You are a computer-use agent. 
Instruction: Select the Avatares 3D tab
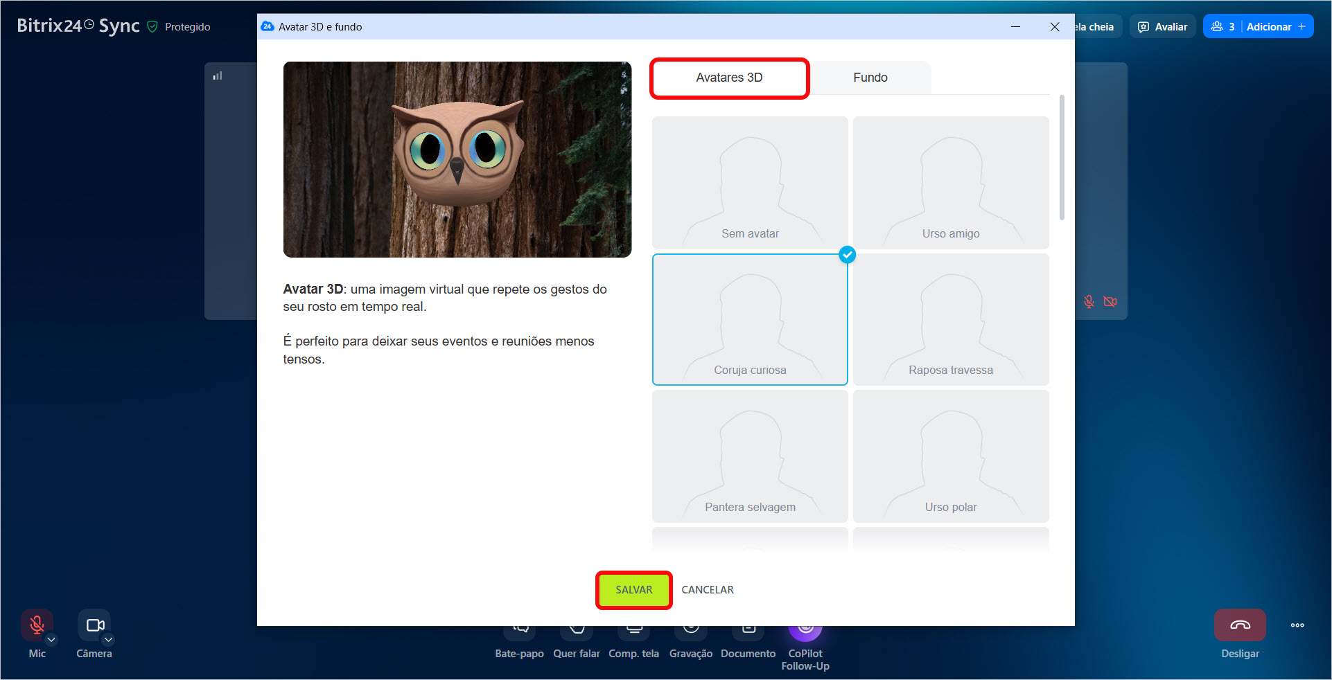coord(729,78)
